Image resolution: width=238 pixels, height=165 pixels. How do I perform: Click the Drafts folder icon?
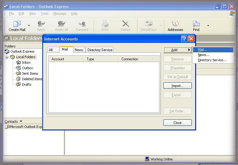(18, 84)
